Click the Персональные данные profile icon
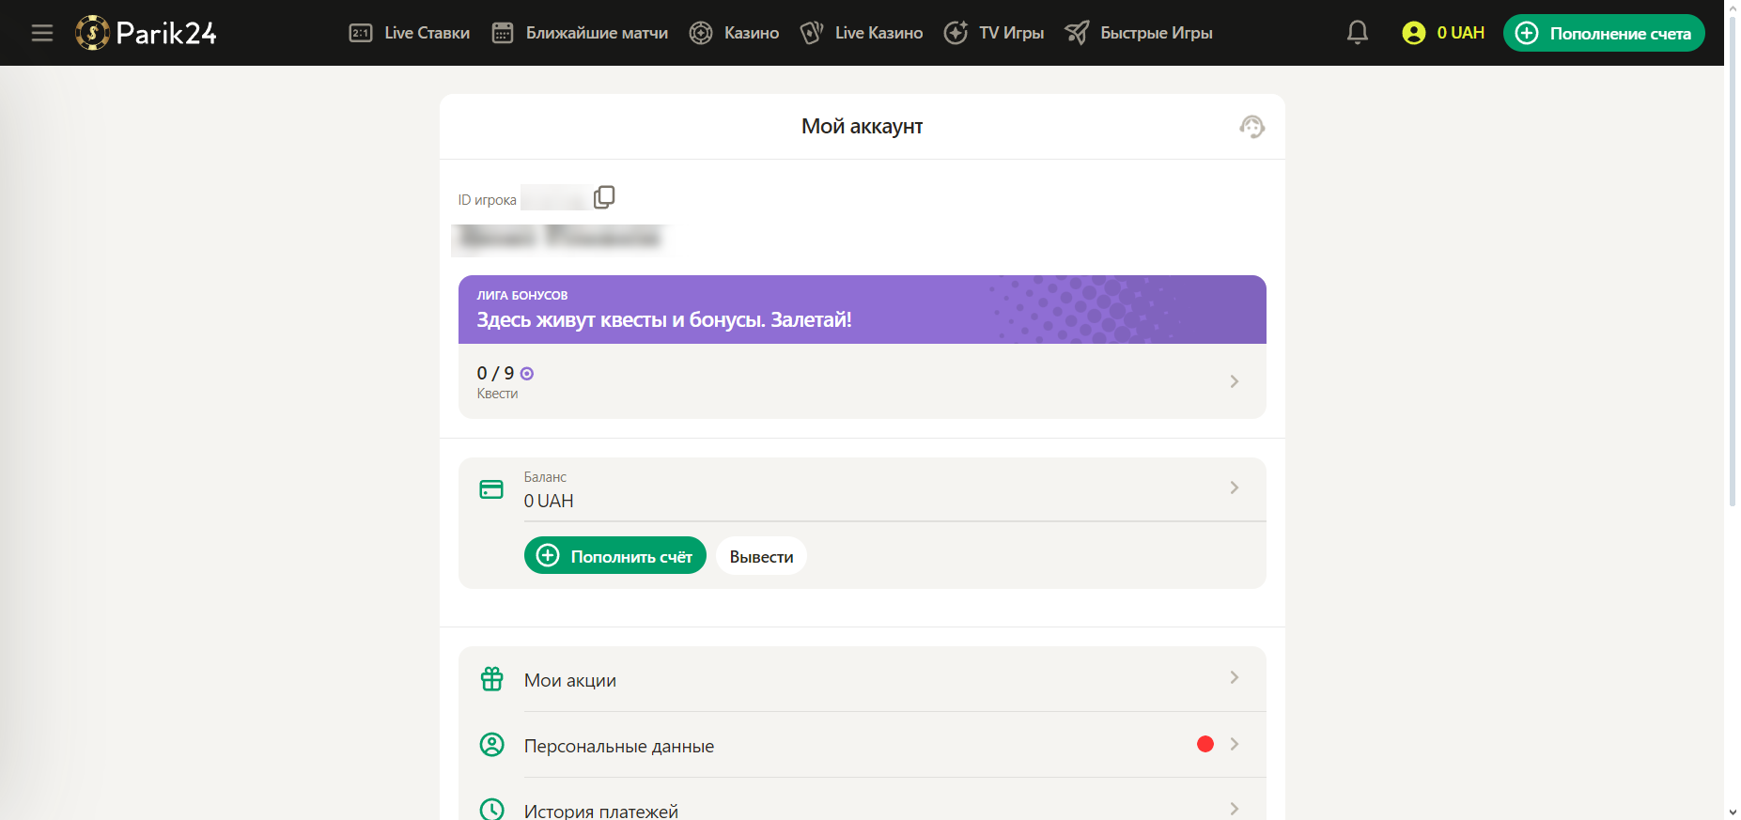Image resolution: width=1741 pixels, height=820 pixels. click(x=492, y=745)
